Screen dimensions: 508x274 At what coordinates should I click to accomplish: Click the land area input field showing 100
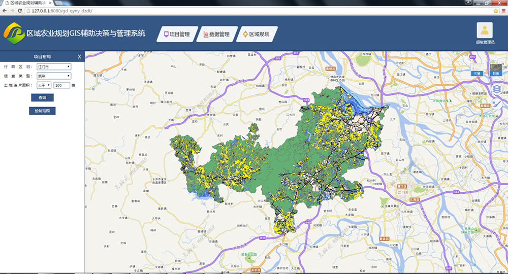tap(62, 85)
